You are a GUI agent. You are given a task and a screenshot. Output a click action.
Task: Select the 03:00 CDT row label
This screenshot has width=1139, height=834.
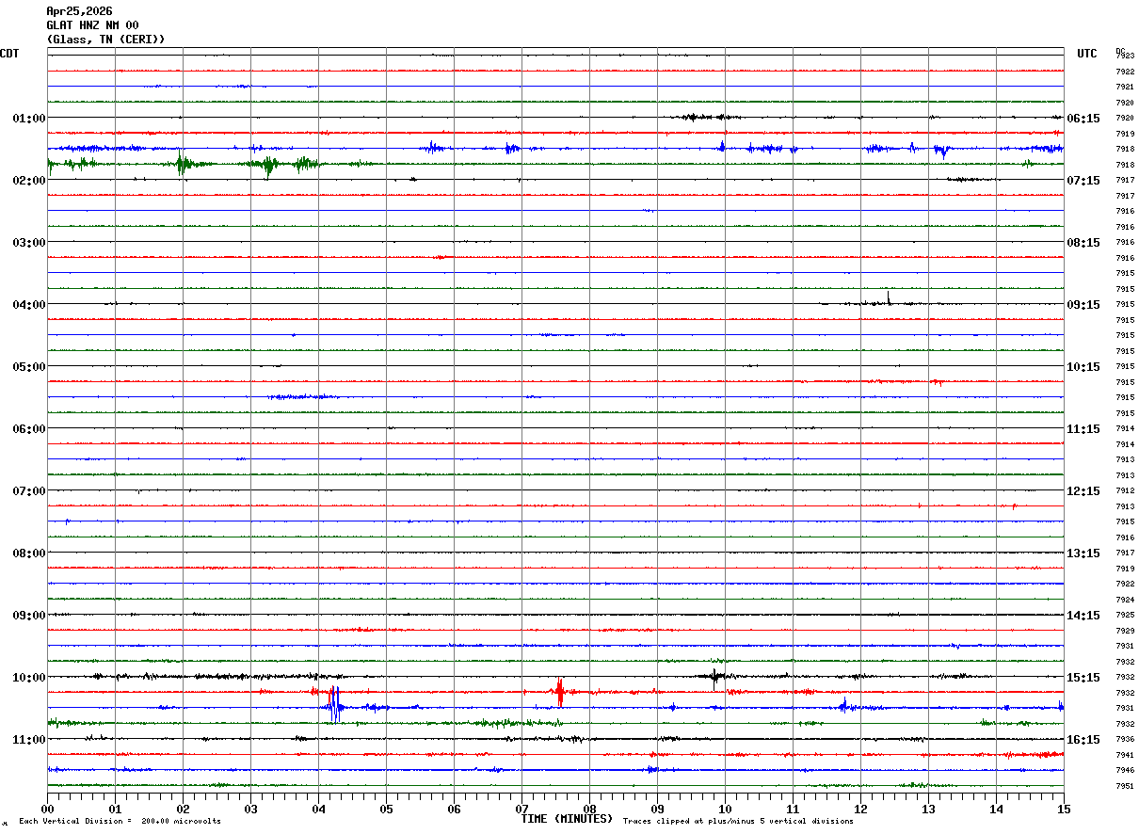[x=29, y=242]
